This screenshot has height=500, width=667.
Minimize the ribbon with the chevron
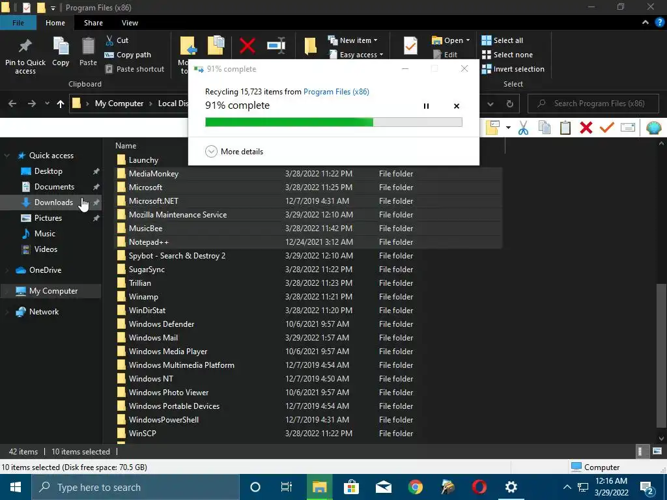[646, 23]
